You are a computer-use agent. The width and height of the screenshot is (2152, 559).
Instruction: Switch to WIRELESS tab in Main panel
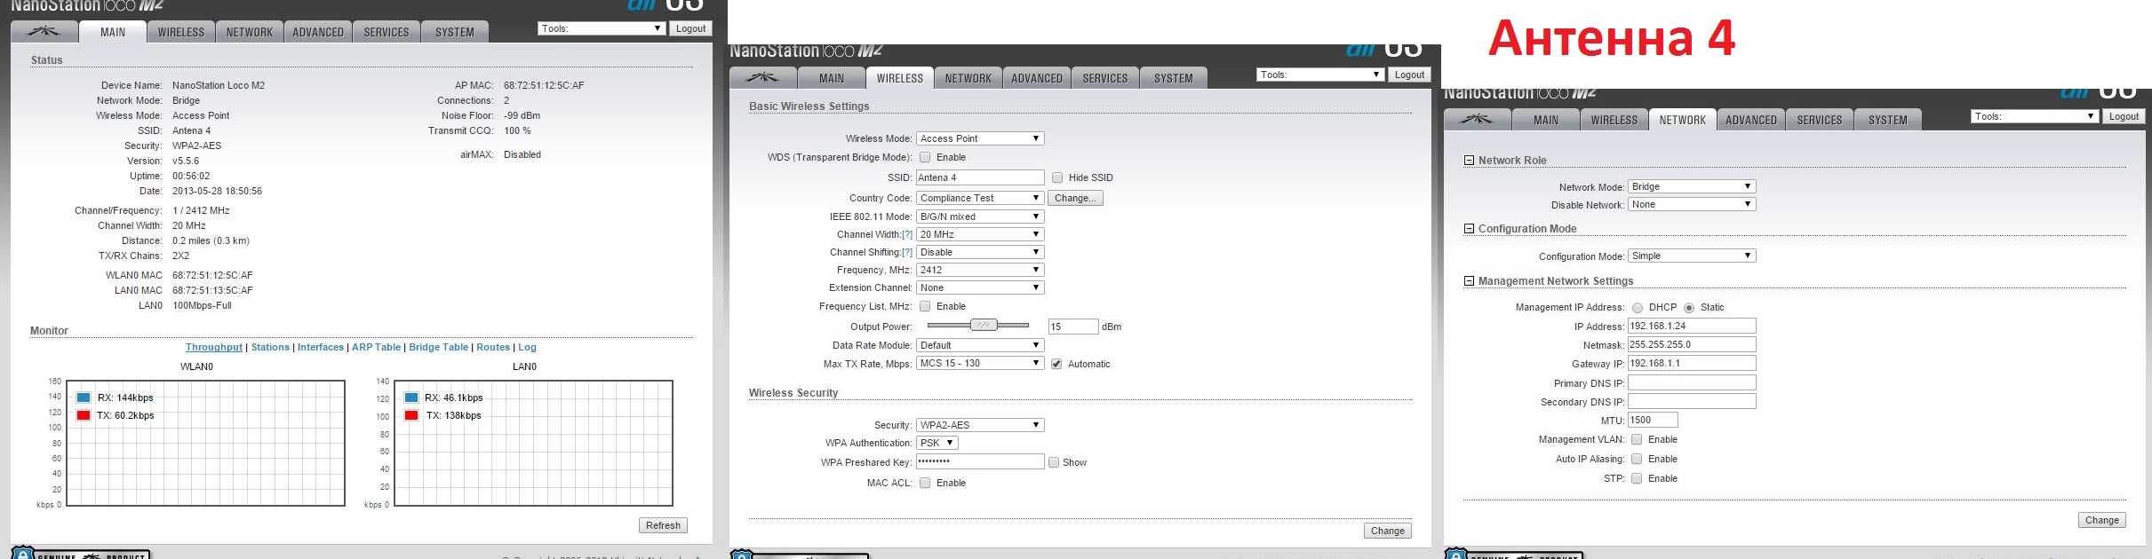(x=181, y=32)
